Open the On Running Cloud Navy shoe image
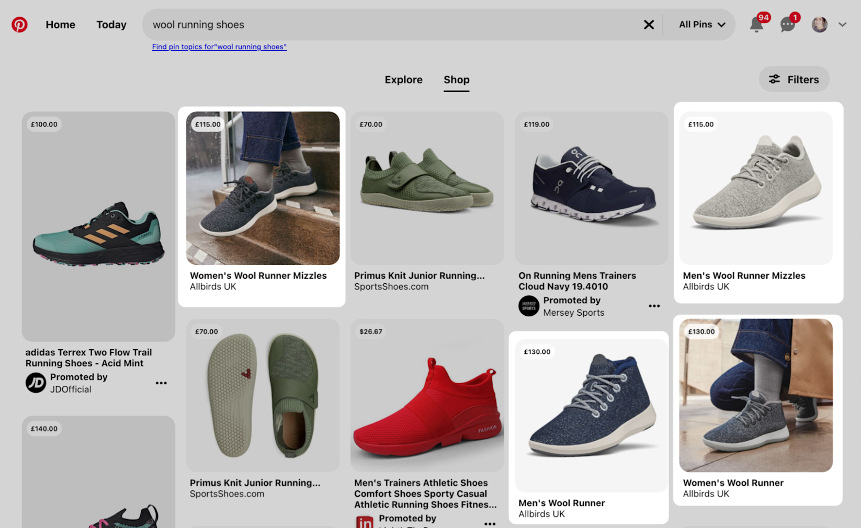861x528 pixels. [x=591, y=188]
